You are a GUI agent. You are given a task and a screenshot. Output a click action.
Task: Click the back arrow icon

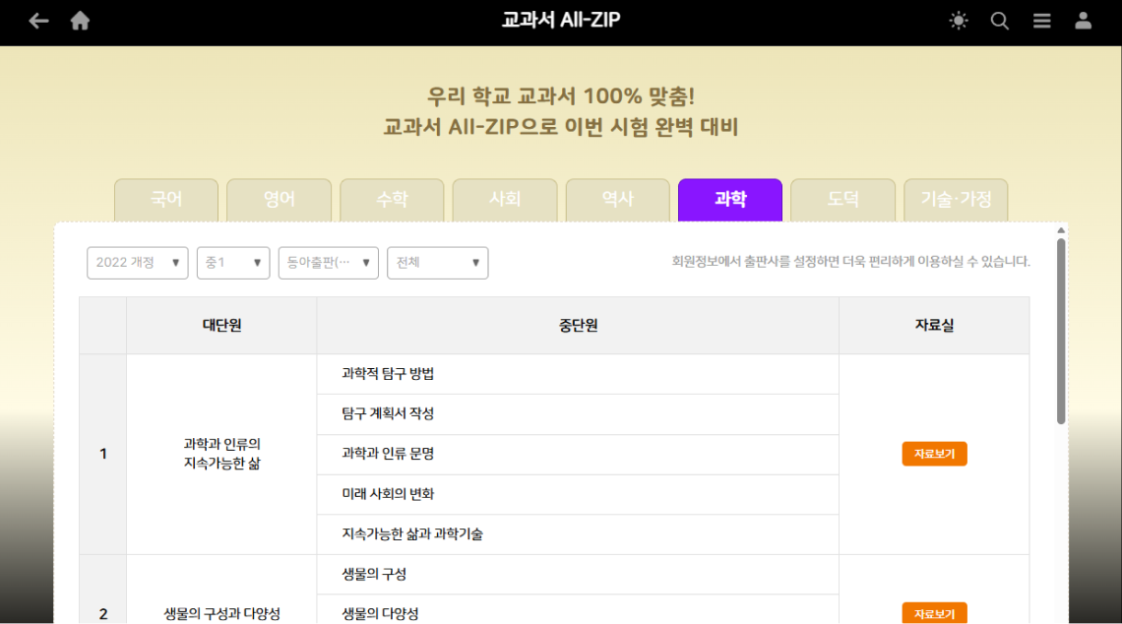[37, 20]
